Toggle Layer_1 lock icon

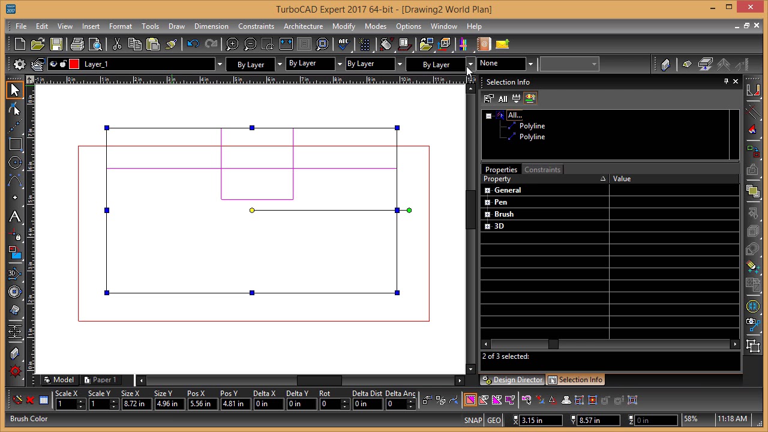point(63,64)
